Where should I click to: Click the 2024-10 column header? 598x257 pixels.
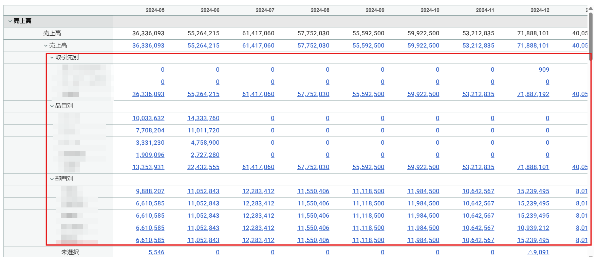pyautogui.click(x=430, y=10)
